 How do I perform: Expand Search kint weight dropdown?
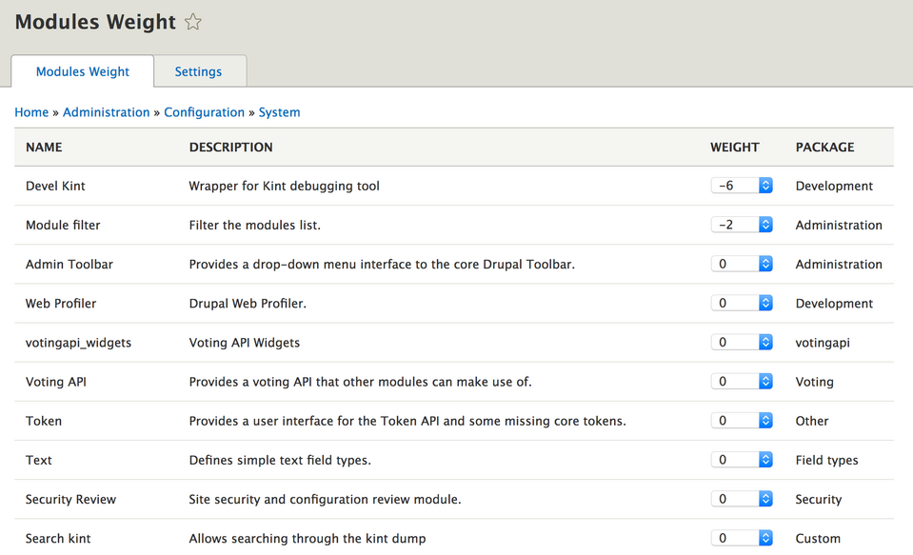742,538
